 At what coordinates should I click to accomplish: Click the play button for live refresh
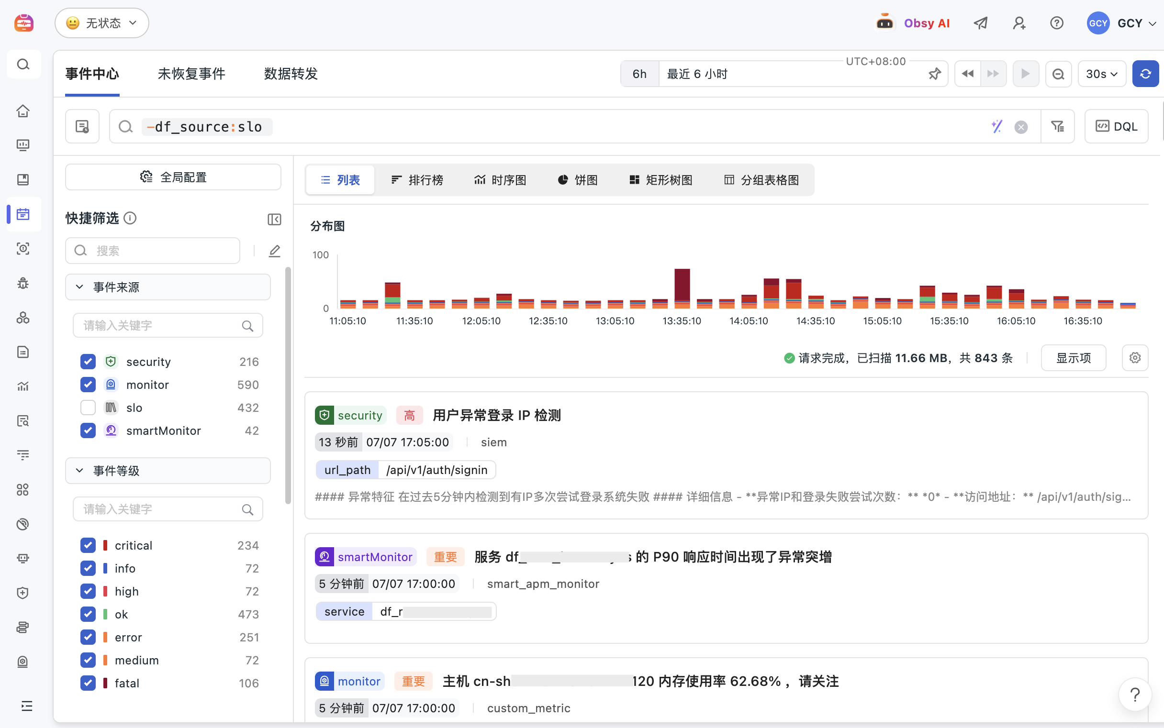1026,74
